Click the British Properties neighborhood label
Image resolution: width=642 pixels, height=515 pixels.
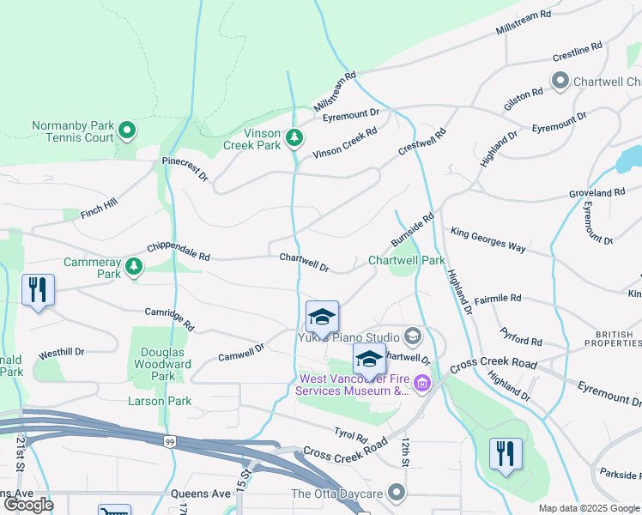[613, 339]
